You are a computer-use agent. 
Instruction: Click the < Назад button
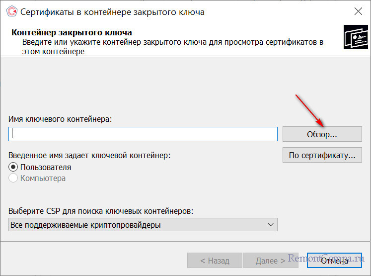click(x=215, y=260)
